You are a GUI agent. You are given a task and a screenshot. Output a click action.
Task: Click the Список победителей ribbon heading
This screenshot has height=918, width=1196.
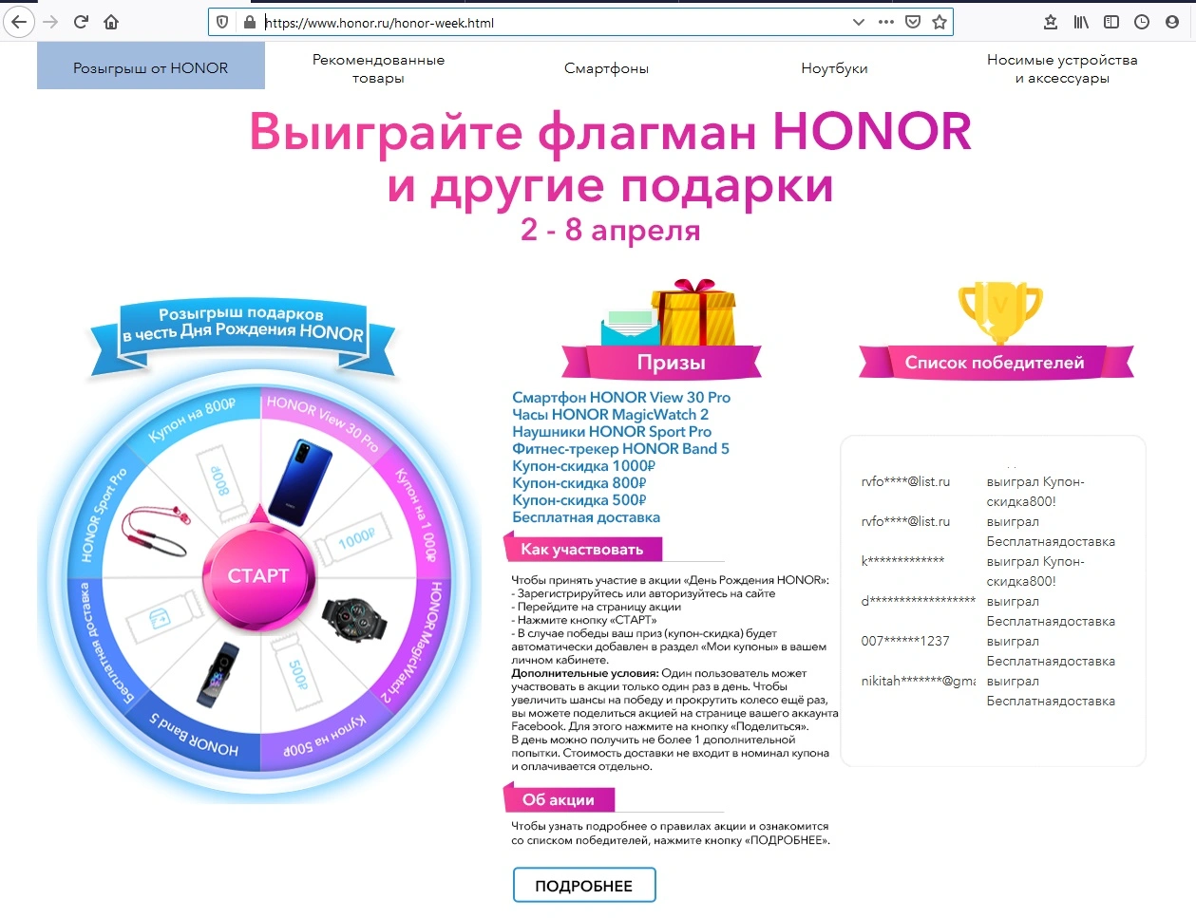point(996,363)
